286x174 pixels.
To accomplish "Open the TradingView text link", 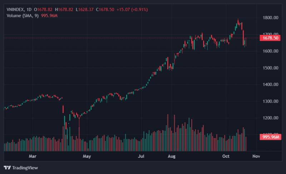I will pyautogui.click(x=25, y=168).
